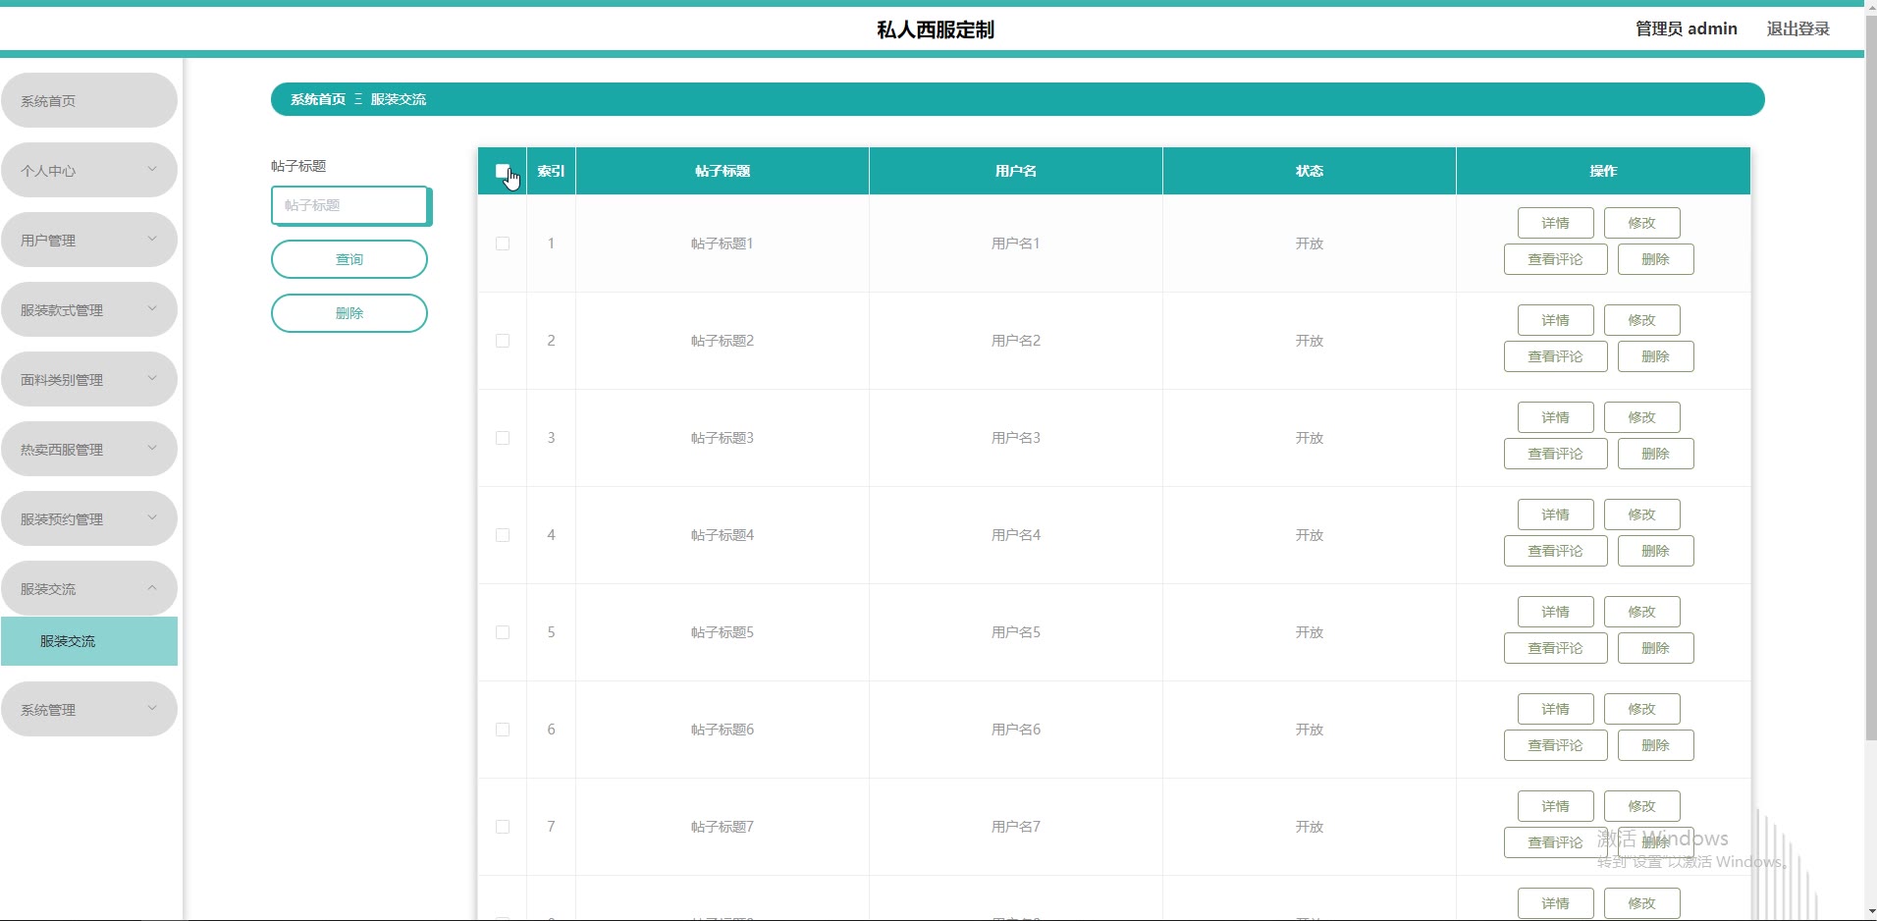
Task: Click 修改 for 帖子标题2
Action: 1642,320
